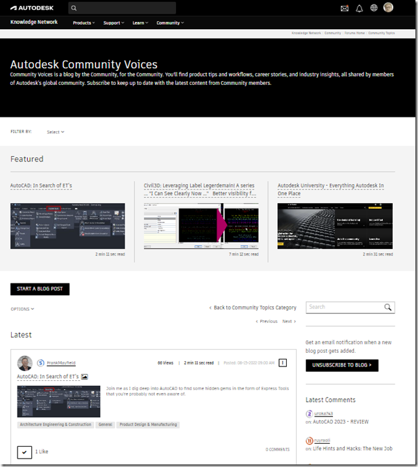Screen dimensions: 418x467
Task: Click the uroka743 commenter link
Action: click(x=323, y=413)
